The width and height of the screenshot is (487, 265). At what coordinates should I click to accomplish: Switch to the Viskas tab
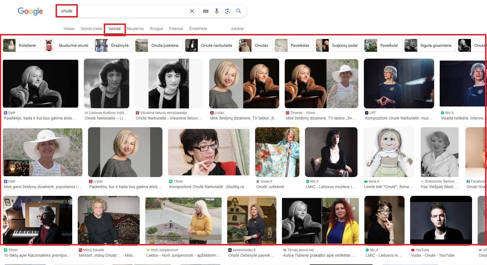click(69, 28)
